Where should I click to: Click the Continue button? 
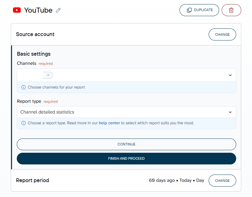point(126,144)
